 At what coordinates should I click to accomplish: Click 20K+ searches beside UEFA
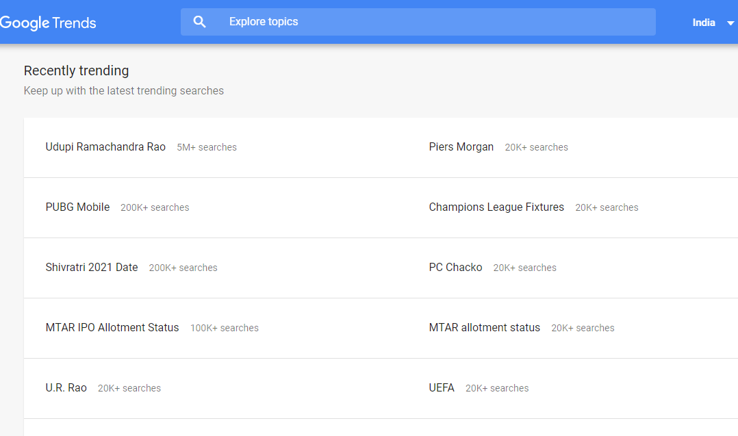497,388
